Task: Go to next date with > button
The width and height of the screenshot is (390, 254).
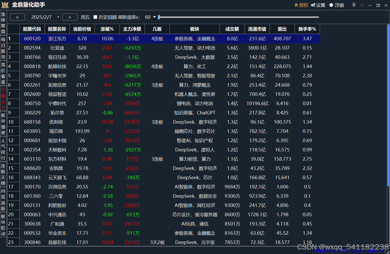Action: 70,17
